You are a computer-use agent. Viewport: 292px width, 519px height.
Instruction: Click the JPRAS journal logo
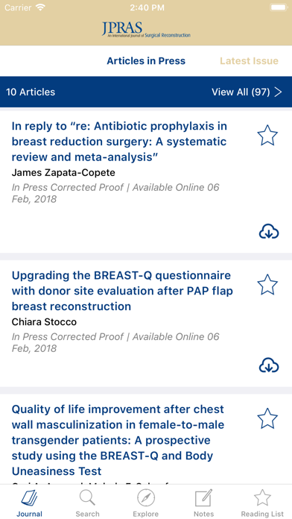[146, 30]
